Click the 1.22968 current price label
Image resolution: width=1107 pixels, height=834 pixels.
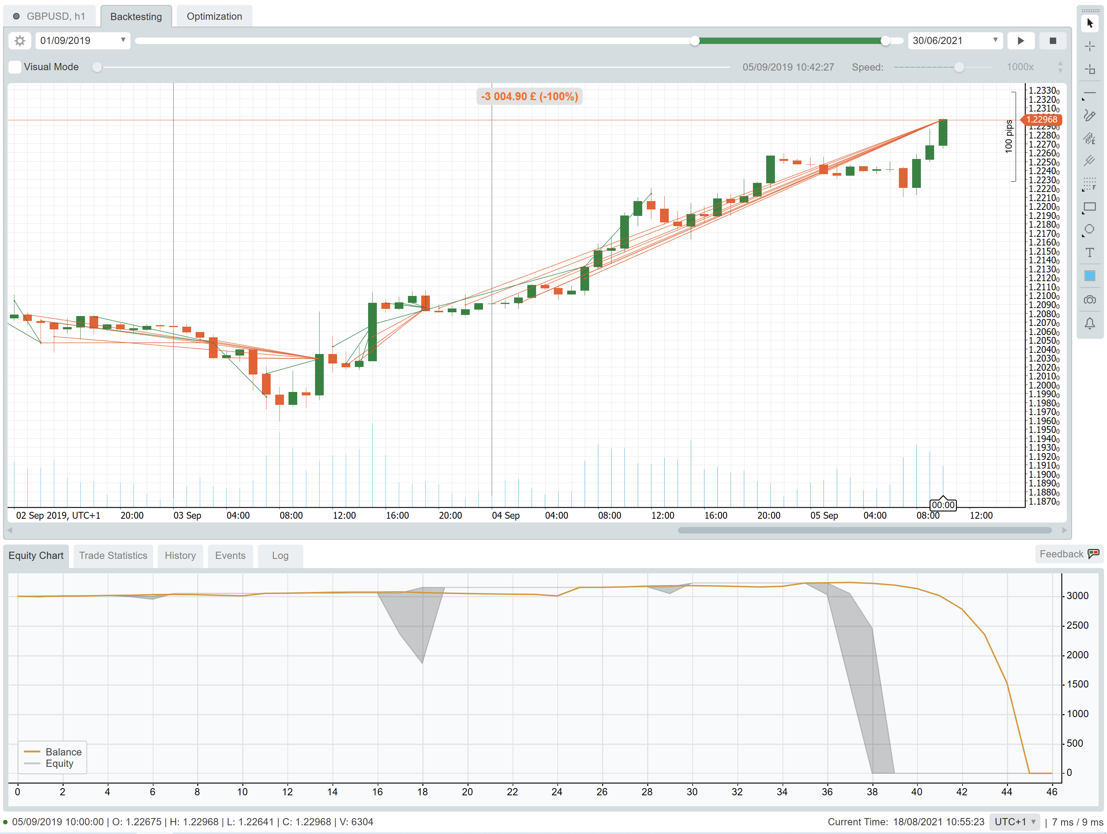tap(1041, 119)
